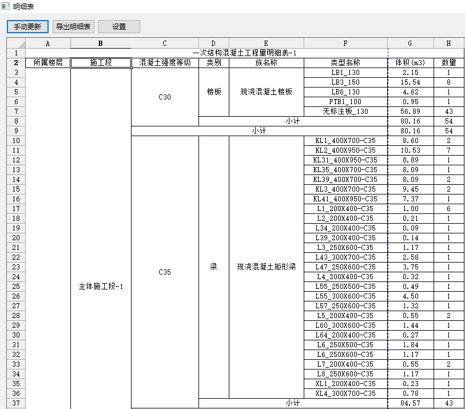Select the KL41_400X950-C35 cell
This screenshot has height=409, width=465.
coord(345,199)
